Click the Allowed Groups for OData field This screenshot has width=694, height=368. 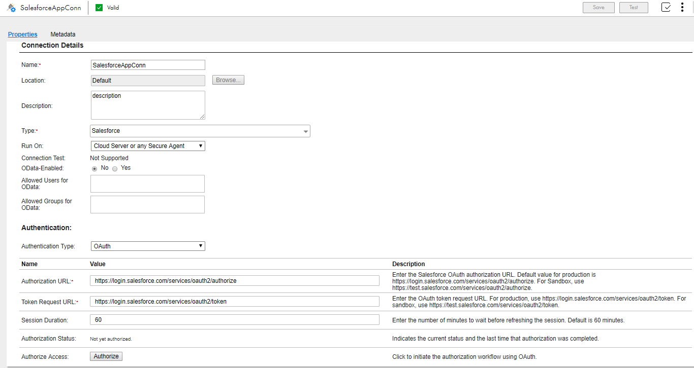147,204
